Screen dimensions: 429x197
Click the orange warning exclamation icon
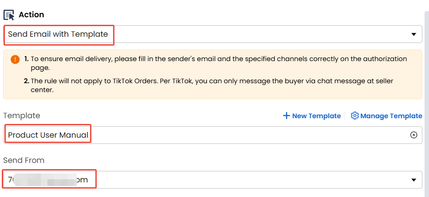[x=16, y=59]
